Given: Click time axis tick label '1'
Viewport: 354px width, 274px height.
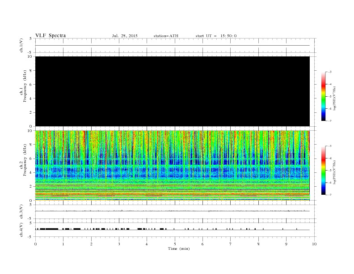Looking at the screenshot, I should point(63,244).
